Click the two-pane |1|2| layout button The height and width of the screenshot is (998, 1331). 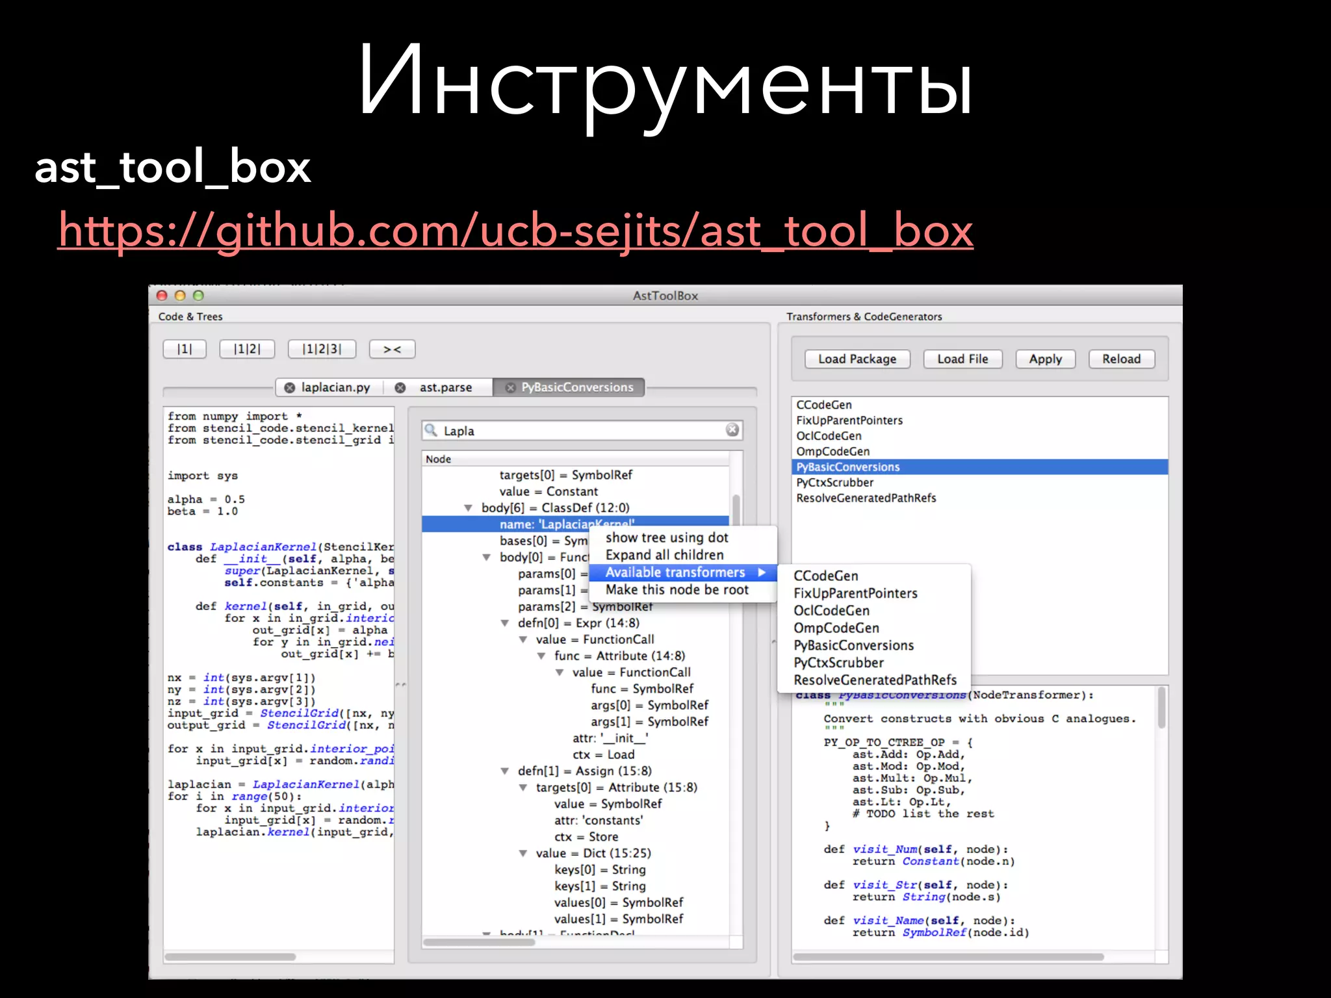(x=247, y=349)
